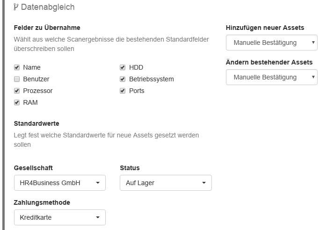The width and height of the screenshot is (326, 230).
Task: Click the Status field label
Action: tap(130, 168)
